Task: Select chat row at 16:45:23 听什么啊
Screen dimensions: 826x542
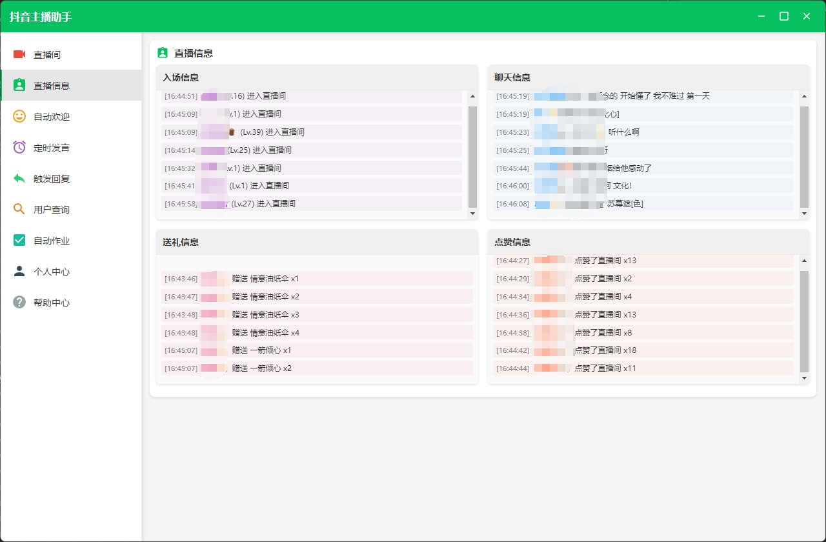Action: click(x=643, y=132)
